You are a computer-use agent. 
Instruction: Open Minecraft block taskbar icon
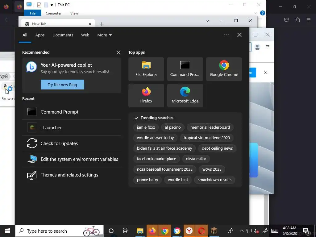pos(214,231)
